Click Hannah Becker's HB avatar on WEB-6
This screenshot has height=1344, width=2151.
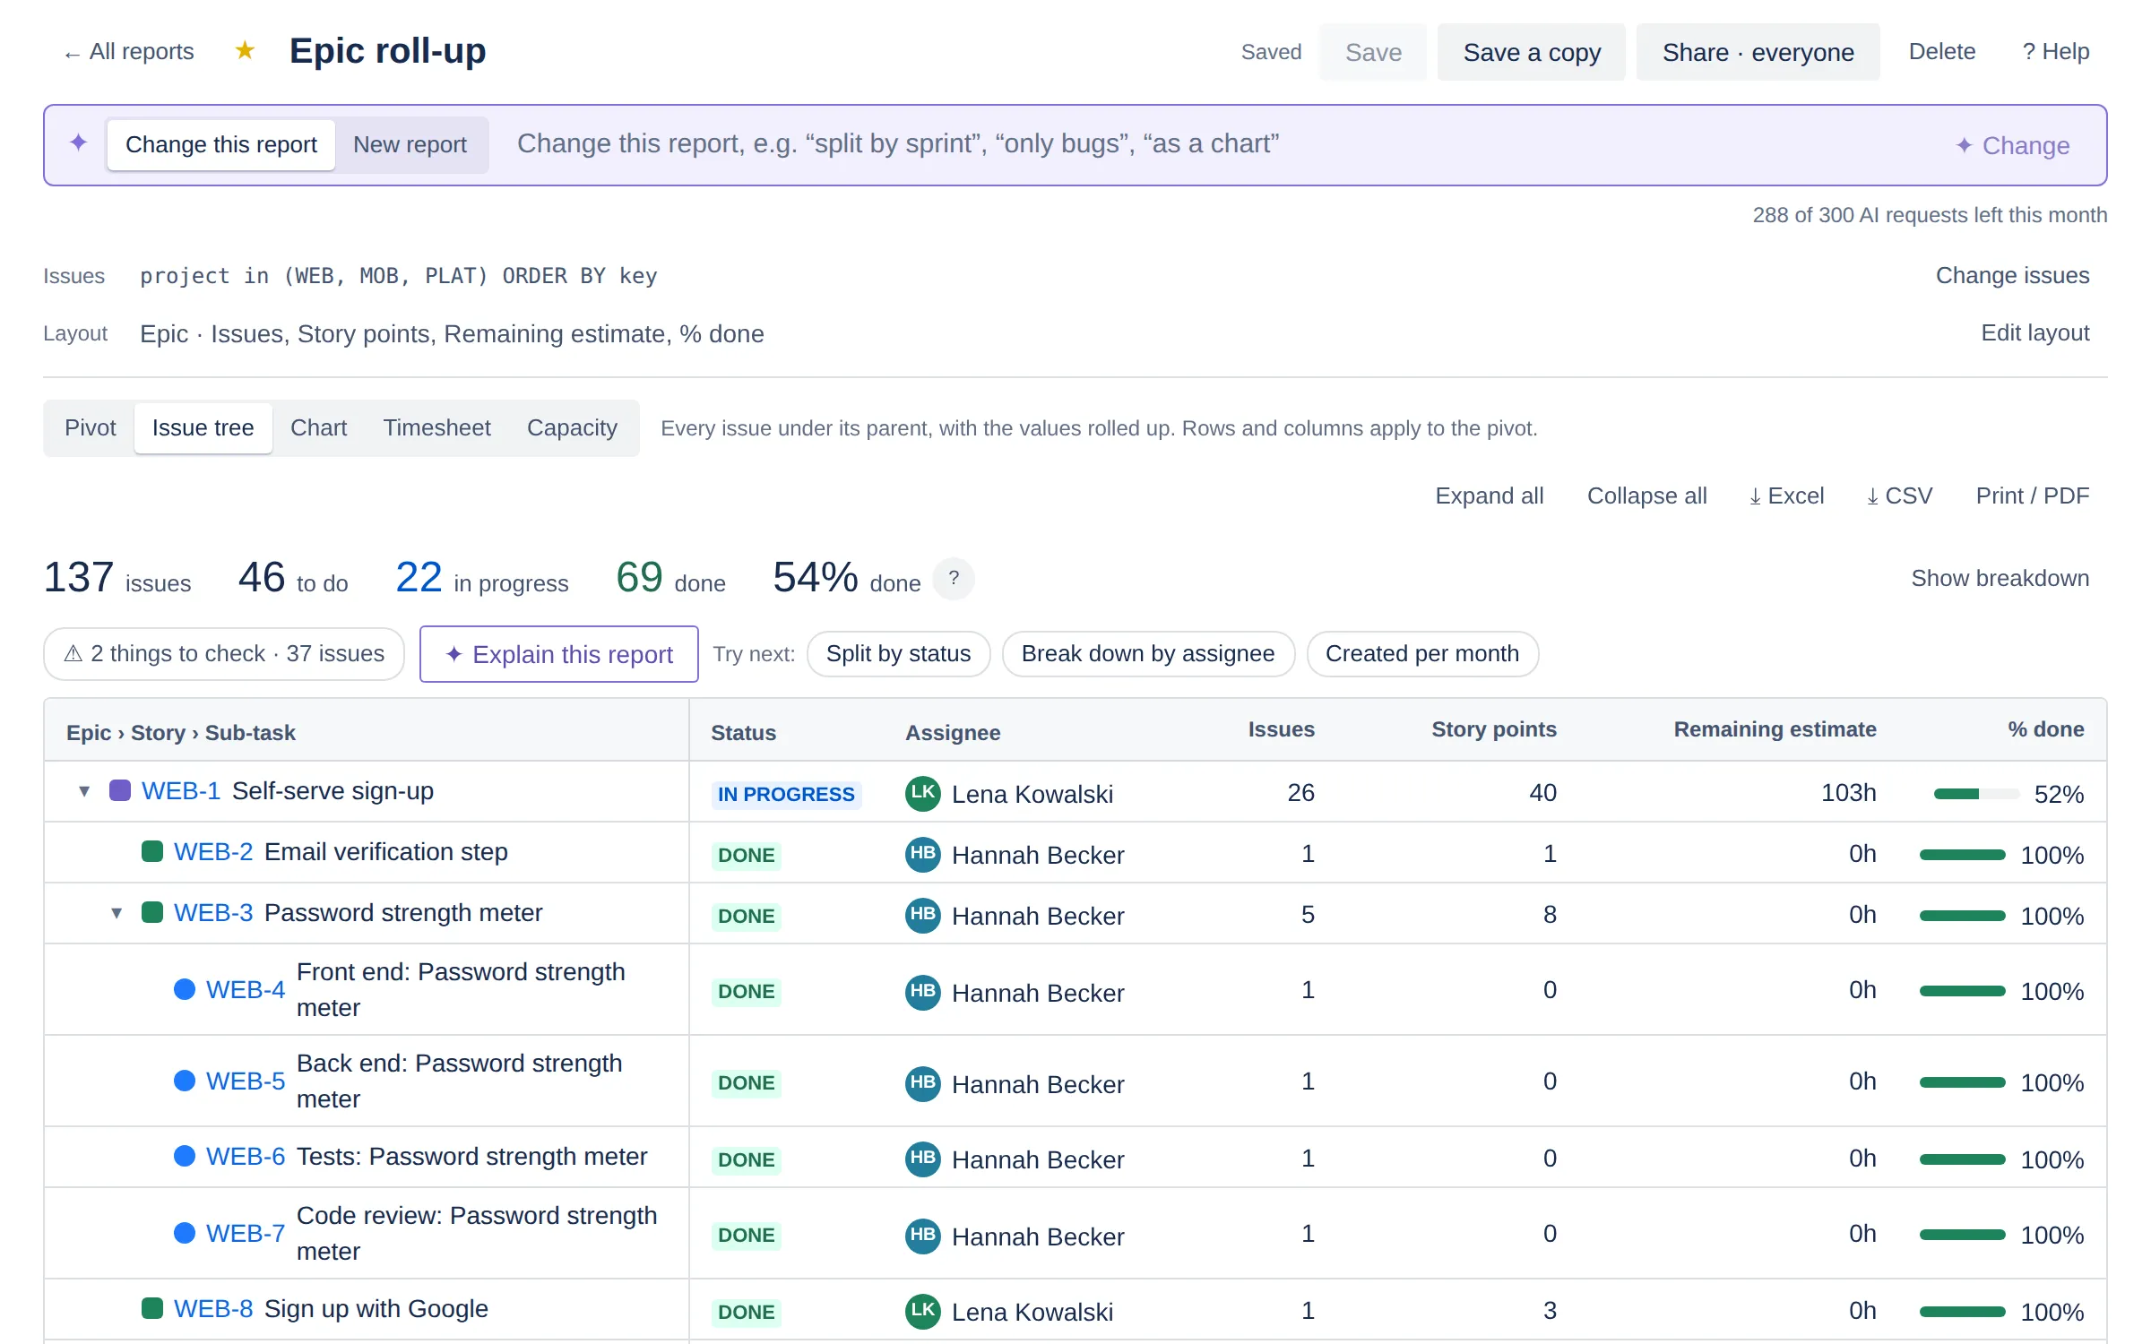pos(922,1158)
